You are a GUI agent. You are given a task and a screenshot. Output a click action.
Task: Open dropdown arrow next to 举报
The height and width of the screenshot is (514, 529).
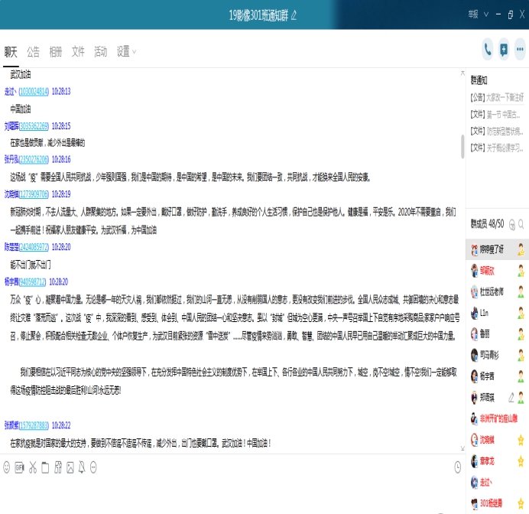point(484,15)
